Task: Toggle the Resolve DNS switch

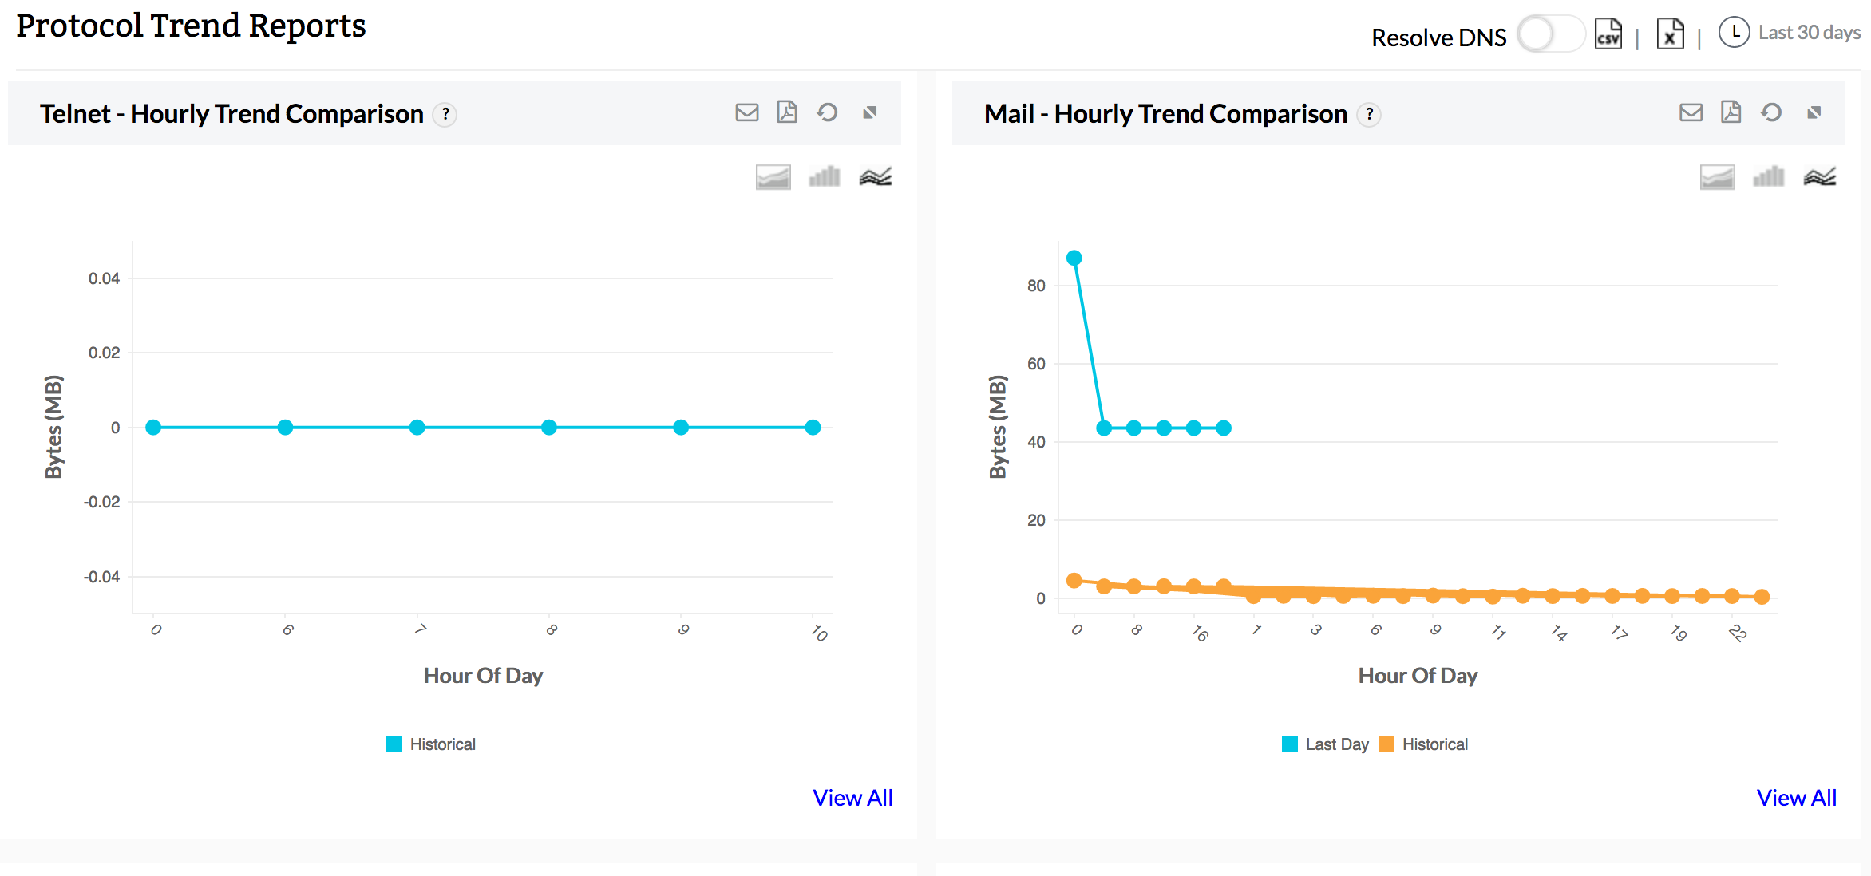Action: (1549, 35)
